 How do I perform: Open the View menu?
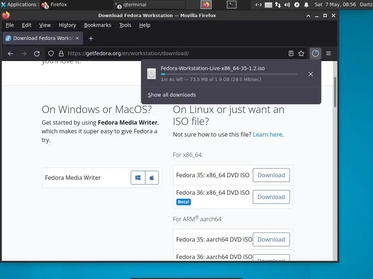point(45,25)
